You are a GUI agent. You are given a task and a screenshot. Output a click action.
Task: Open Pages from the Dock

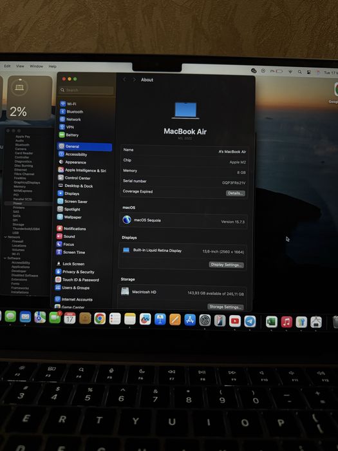[x=175, y=320]
